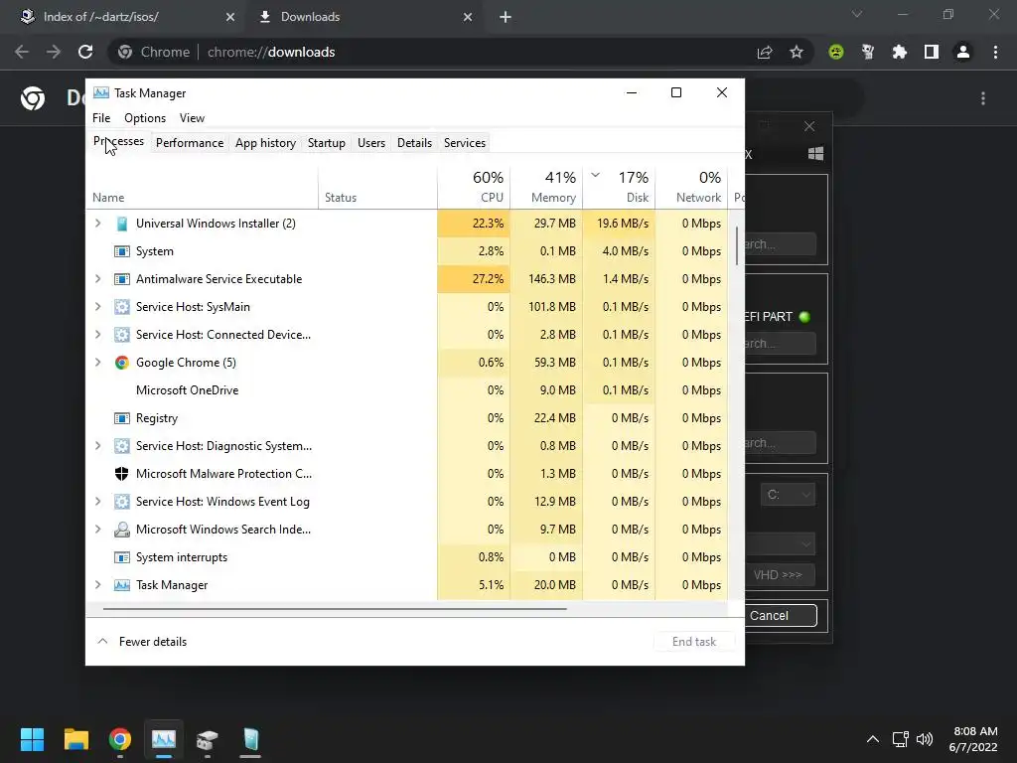Toggle Chrome side panel icon
Viewport: 1017px width, 763px height.
pyautogui.click(x=932, y=52)
